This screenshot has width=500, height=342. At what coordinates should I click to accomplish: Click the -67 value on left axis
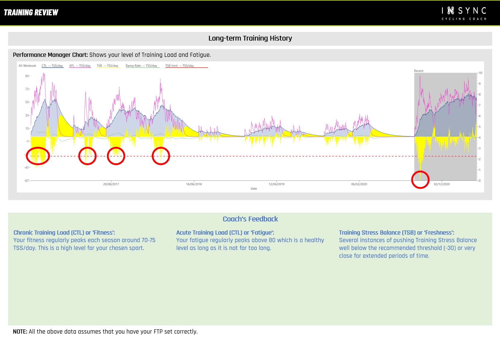[x=27, y=180]
